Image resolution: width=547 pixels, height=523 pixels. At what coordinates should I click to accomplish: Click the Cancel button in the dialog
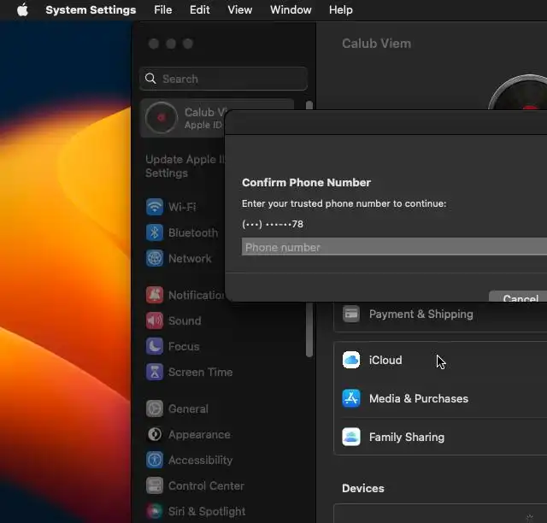point(520,297)
